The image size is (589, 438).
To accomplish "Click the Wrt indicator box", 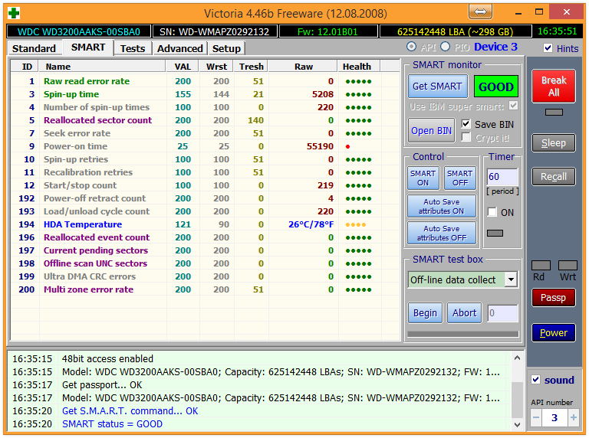I will 568,266.
